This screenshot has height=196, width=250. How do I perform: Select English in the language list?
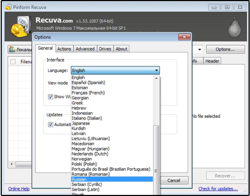(112, 77)
